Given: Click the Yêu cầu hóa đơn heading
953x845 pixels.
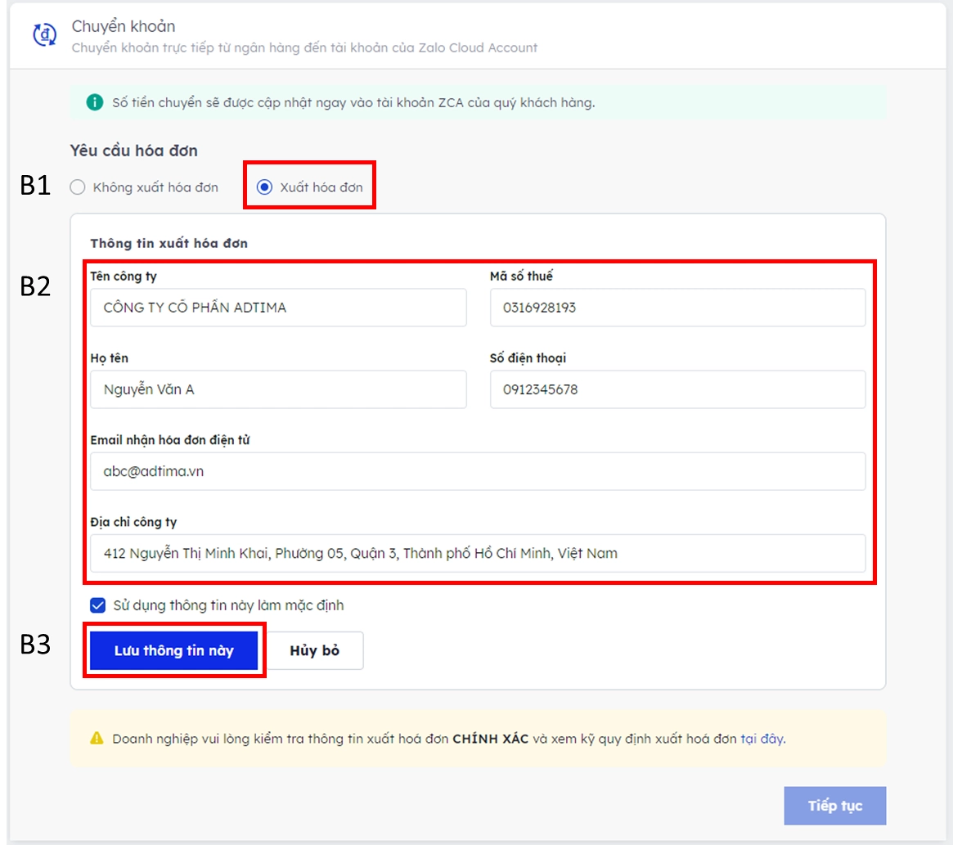Looking at the screenshot, I should click(133, 151).
